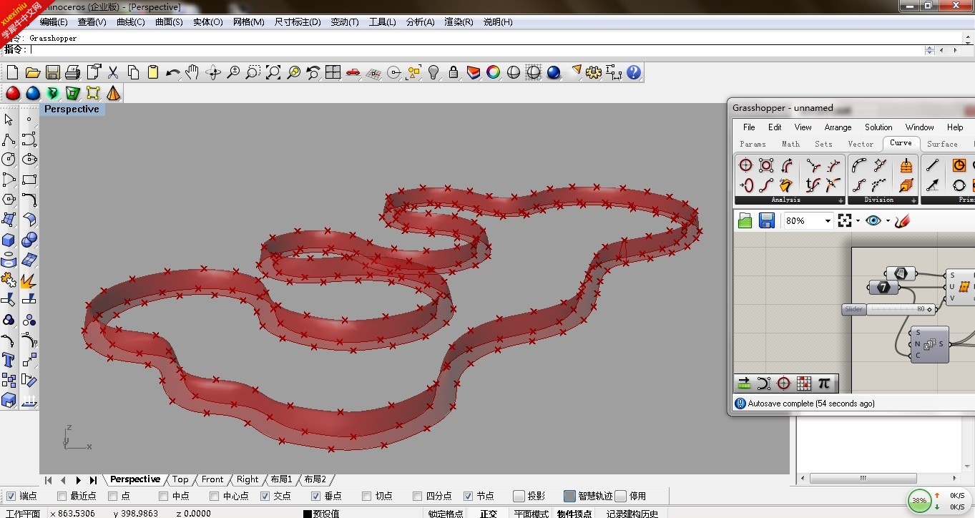Viewport: 975px width, 518px height.
Task: Click the New file icon in Rhino toolbar
Action: click(12, 72)
